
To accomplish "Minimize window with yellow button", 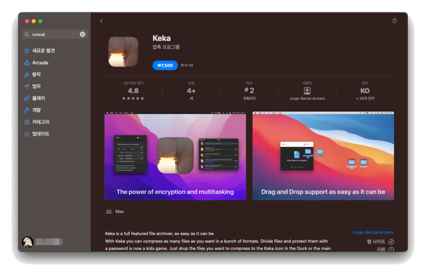I will click(x=34, y=21).
